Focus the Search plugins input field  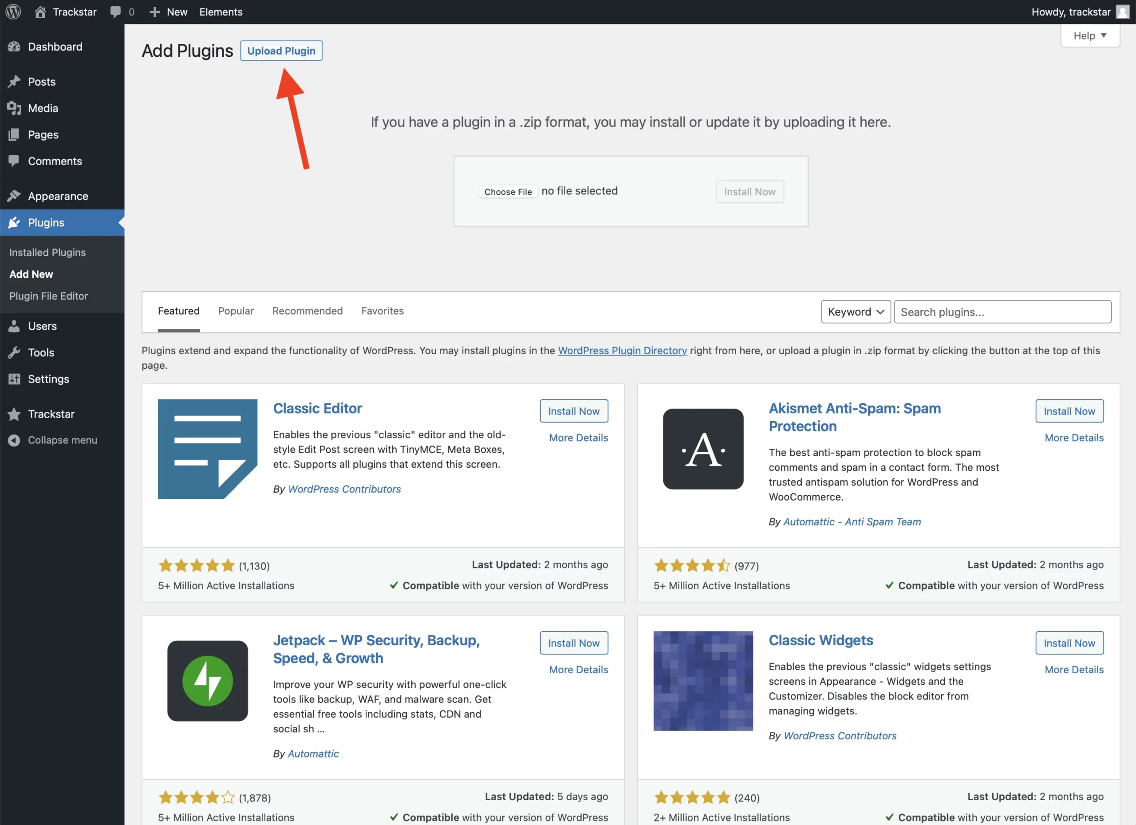(x=1002, y=312)
